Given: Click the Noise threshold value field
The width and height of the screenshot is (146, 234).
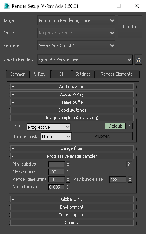Looking at the screenshot, I should (56, 187).
